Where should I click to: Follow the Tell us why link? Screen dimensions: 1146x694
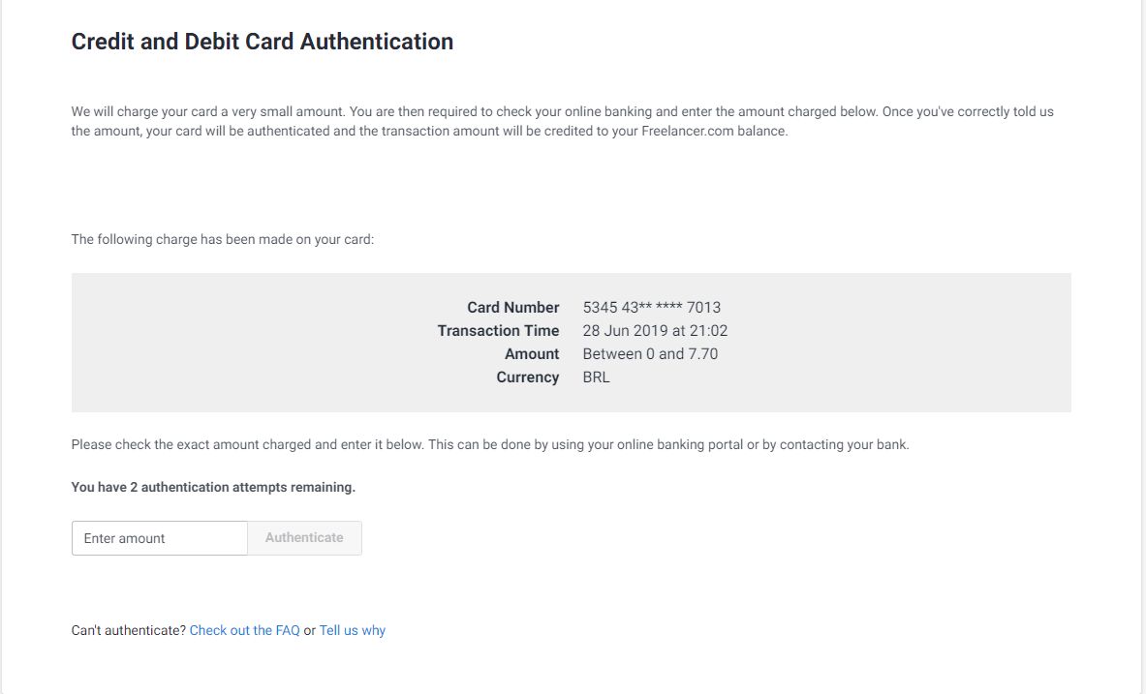pos(353,630)
